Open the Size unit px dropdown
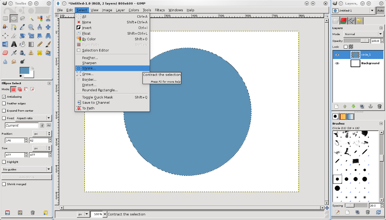The width and height of the screenshot is (386, 220). 42,148
